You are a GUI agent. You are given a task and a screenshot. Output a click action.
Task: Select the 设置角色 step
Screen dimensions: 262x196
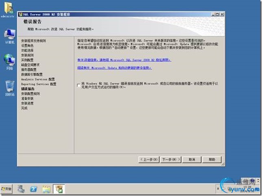[x=27, y=45]
